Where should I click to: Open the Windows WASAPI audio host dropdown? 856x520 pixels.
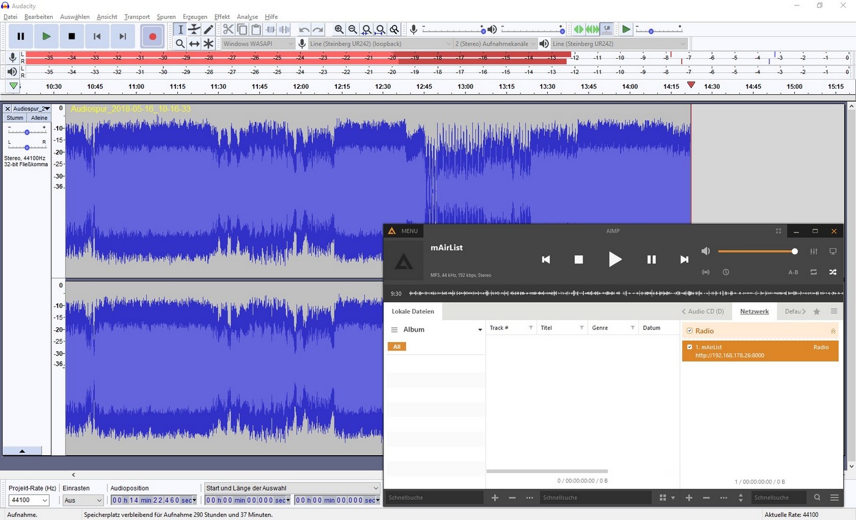coord(258,43)
